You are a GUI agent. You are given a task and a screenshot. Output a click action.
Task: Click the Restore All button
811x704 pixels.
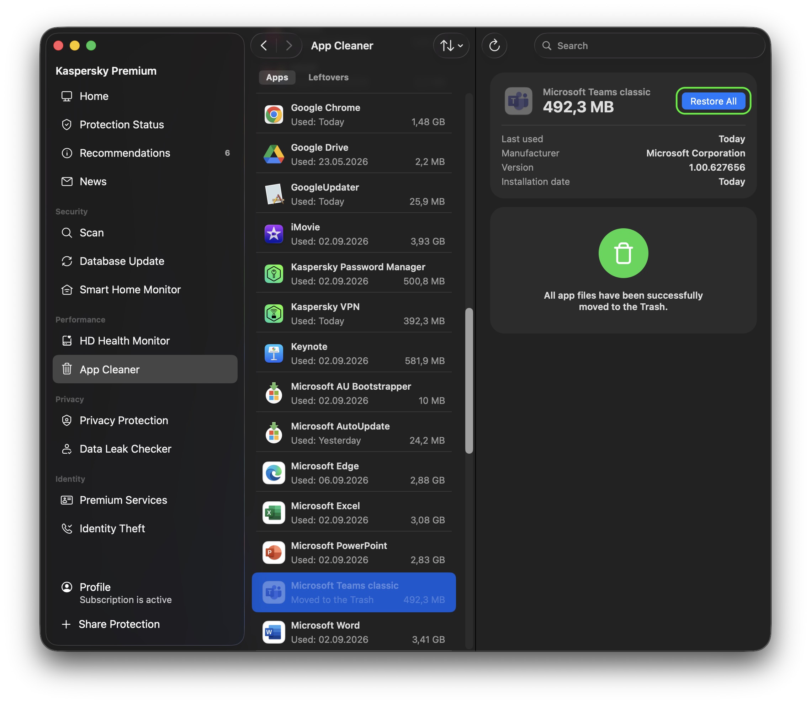coord(713,101)
